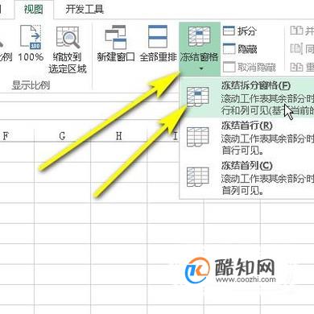Open the 开发工具 ribbon tab

point(85,10)
